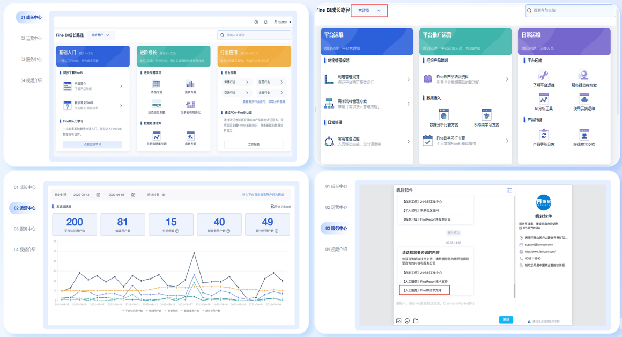Open the 服务器监控方案 webcam icon
Image resolution: width=622 pixels, height=337 pixels.
pyautogui.click(x=583, y=75)
